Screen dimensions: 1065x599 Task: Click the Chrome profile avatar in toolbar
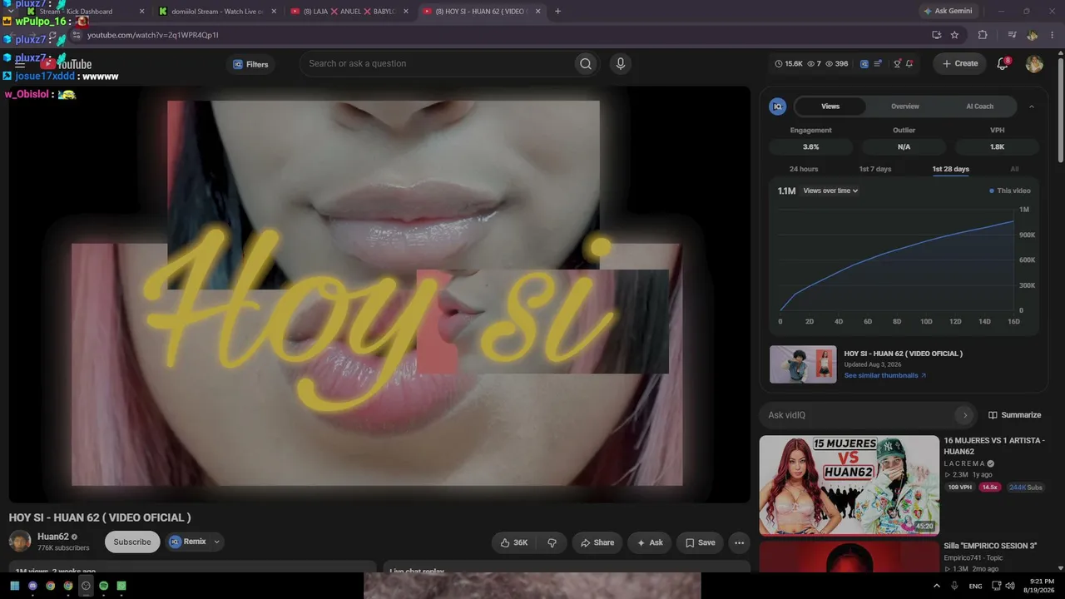click(1033, 35)
